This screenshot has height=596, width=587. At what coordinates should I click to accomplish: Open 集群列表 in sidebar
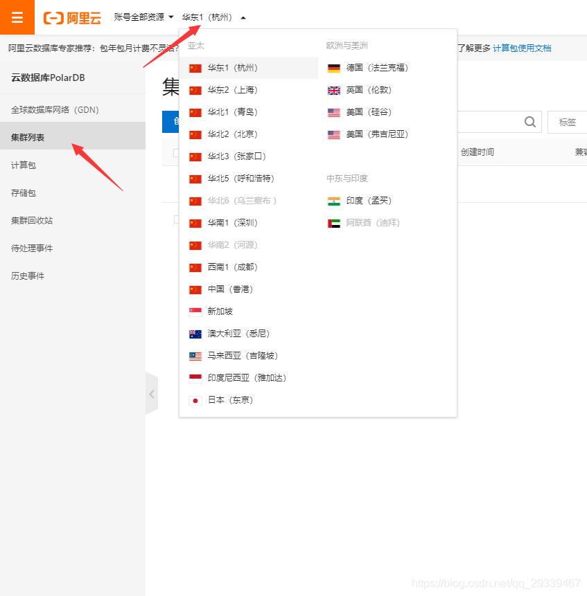[73, 137]
